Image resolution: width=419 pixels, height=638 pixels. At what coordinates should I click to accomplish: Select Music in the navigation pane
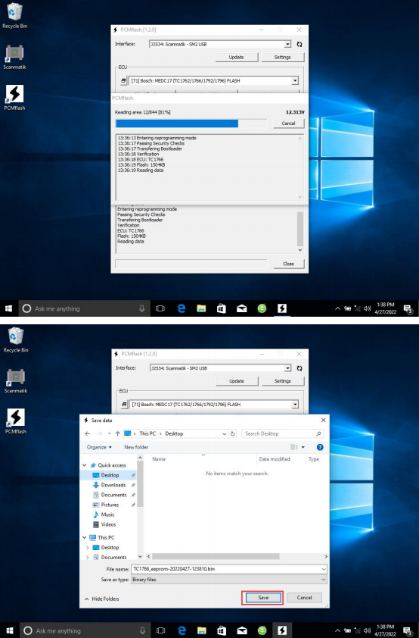(x=107, y=514)
